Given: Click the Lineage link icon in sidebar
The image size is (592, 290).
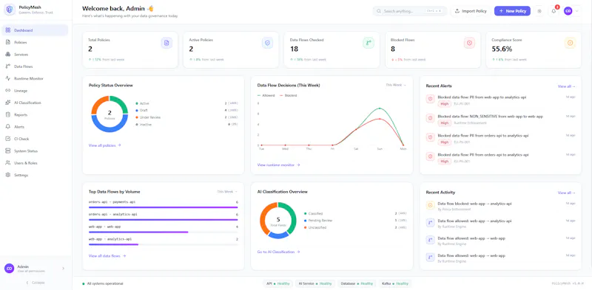Looking at the screenshot, I should tap(8, 90).
